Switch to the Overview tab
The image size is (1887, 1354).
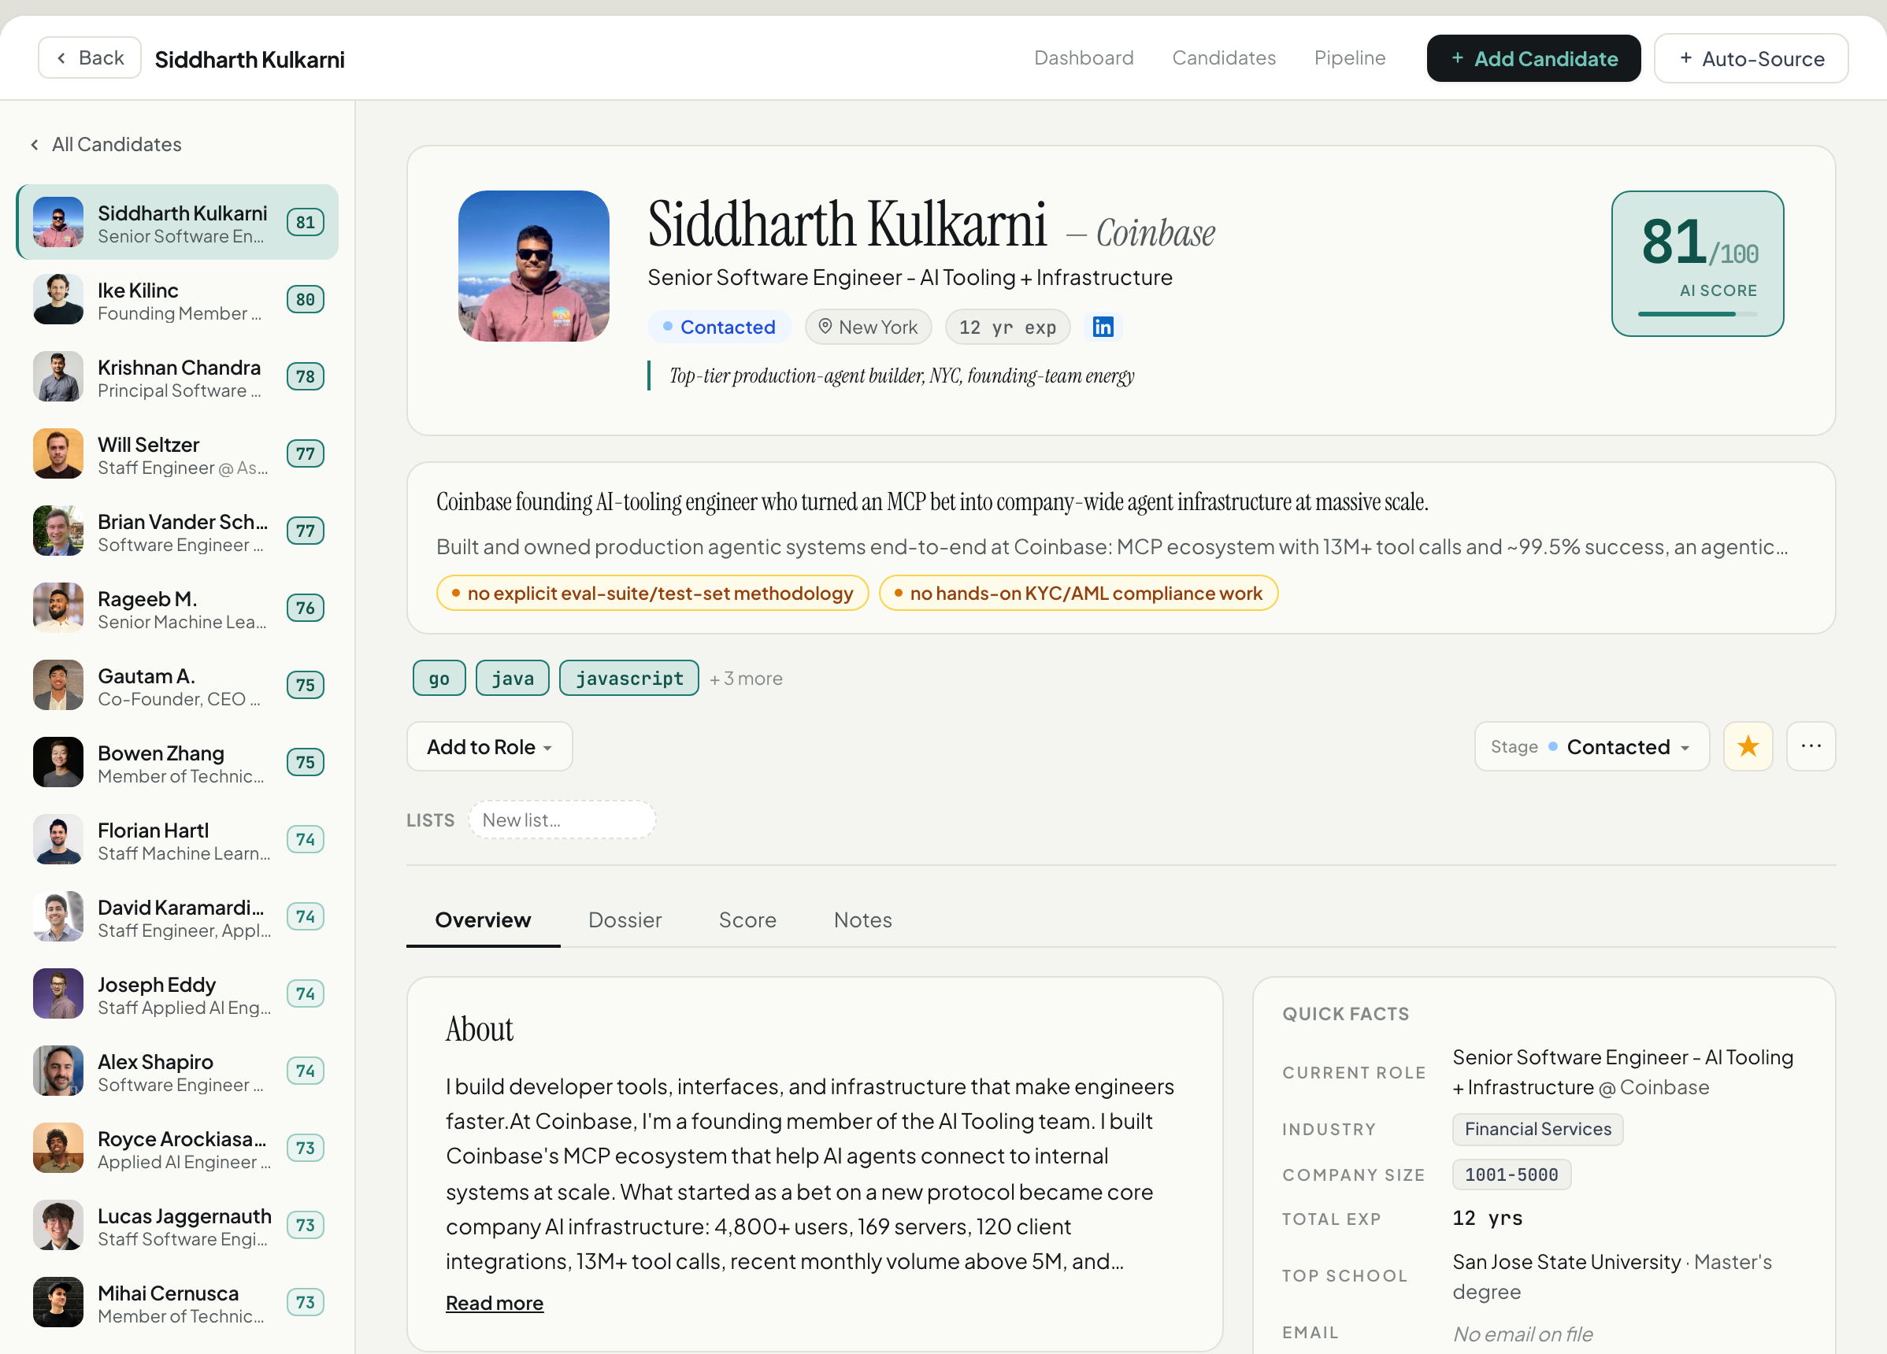tap(483, 920)
